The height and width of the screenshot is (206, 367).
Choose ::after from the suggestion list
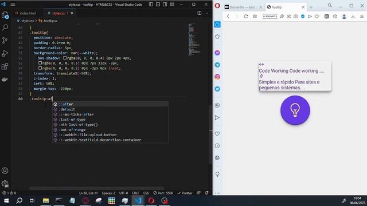point(110,104)
